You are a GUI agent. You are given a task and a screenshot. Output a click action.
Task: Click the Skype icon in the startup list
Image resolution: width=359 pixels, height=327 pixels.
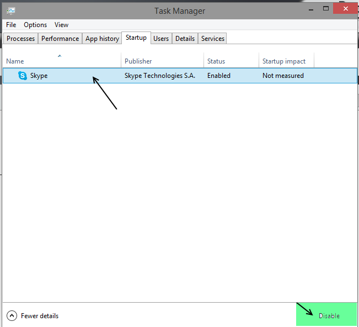pyautogui.click(x=23, y=76)
